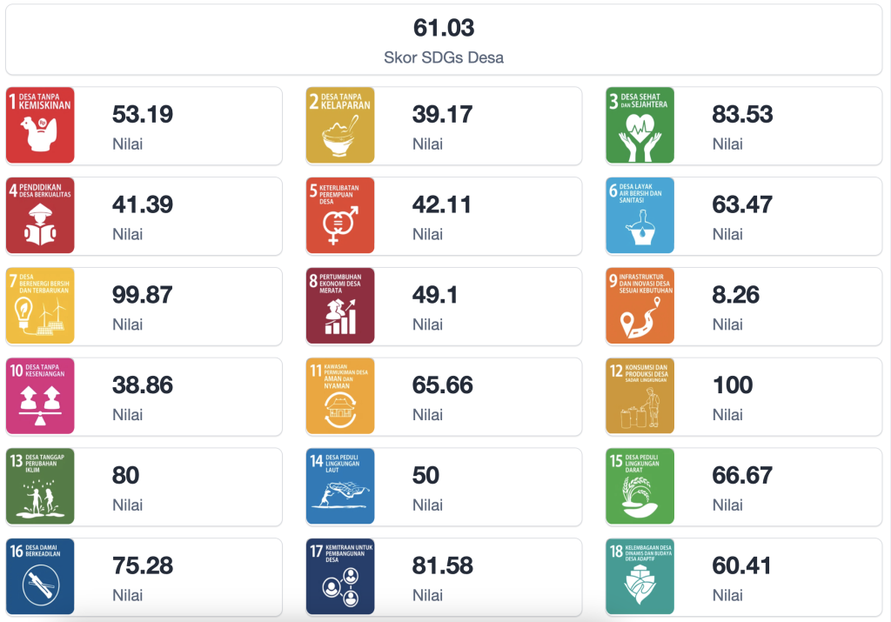This screenshot has height=622, width=891.
Task: Click the 99.87 score value
Action: 143,295
